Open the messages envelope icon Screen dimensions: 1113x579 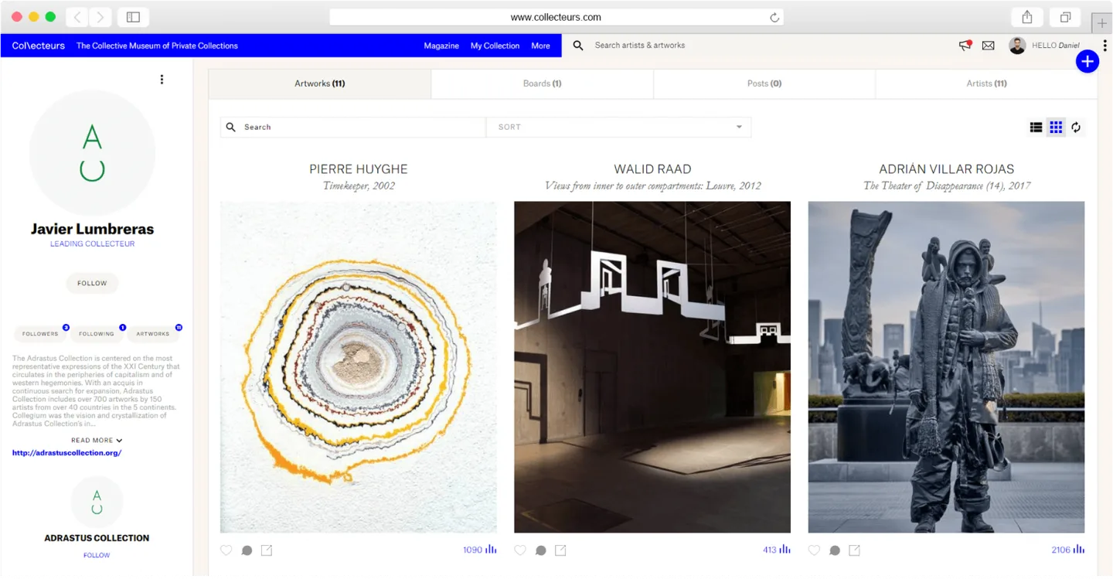[988, 46]
